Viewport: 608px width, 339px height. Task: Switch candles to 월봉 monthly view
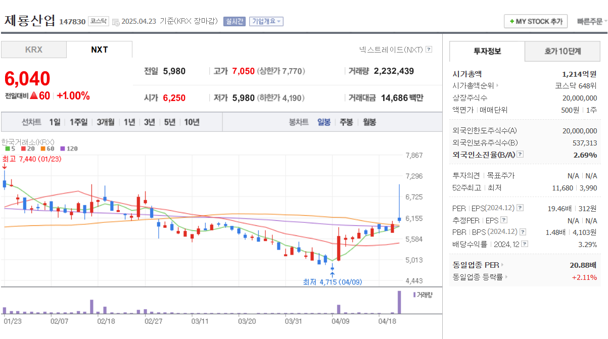[x=370, y=121]
